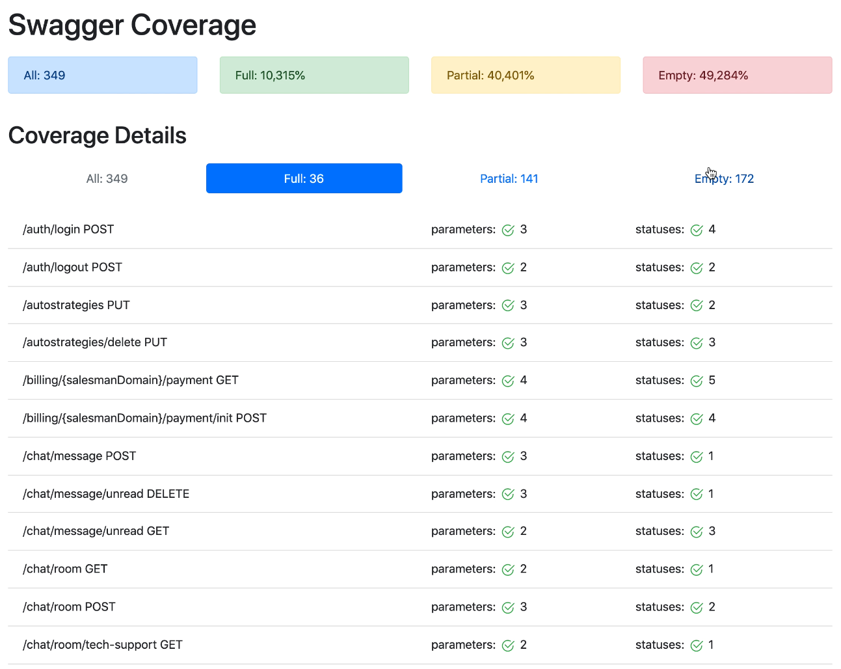Click the statuses check icon on /chat/room/tech-support GET
This screenshot has height=669, width=841.
(697, 645)
